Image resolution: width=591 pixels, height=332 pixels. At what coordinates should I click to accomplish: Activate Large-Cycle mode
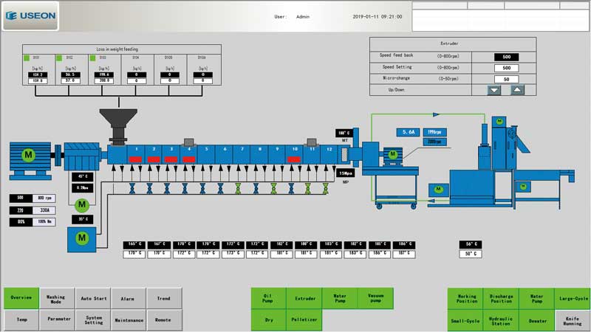click(573, 299)
